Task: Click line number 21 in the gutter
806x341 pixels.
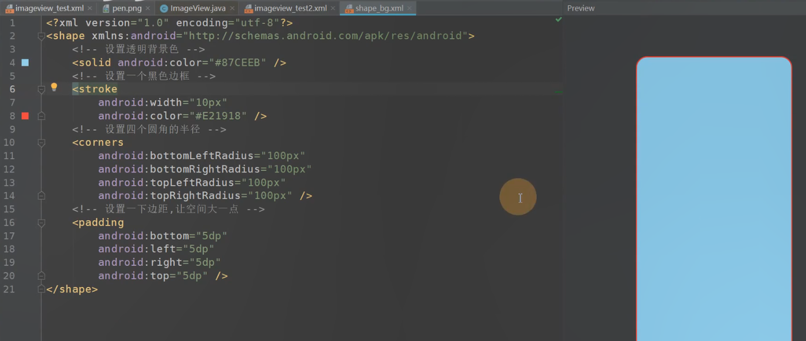Action: pos(9,289)
